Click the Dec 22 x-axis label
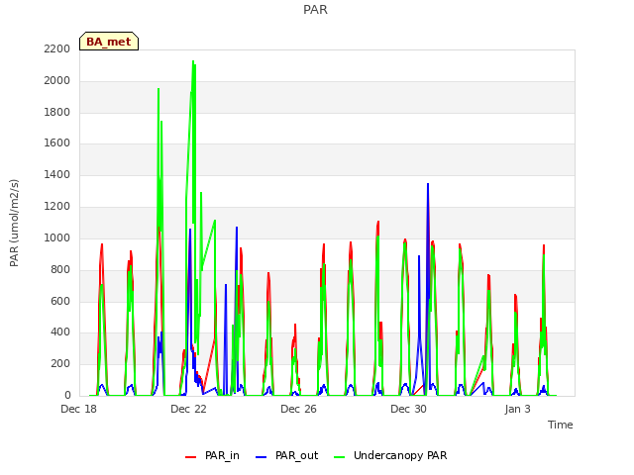The image size is (634, 475). click(x=189, y=409)
